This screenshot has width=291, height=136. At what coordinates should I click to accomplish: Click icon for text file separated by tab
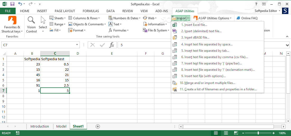[x=175, y=51]
